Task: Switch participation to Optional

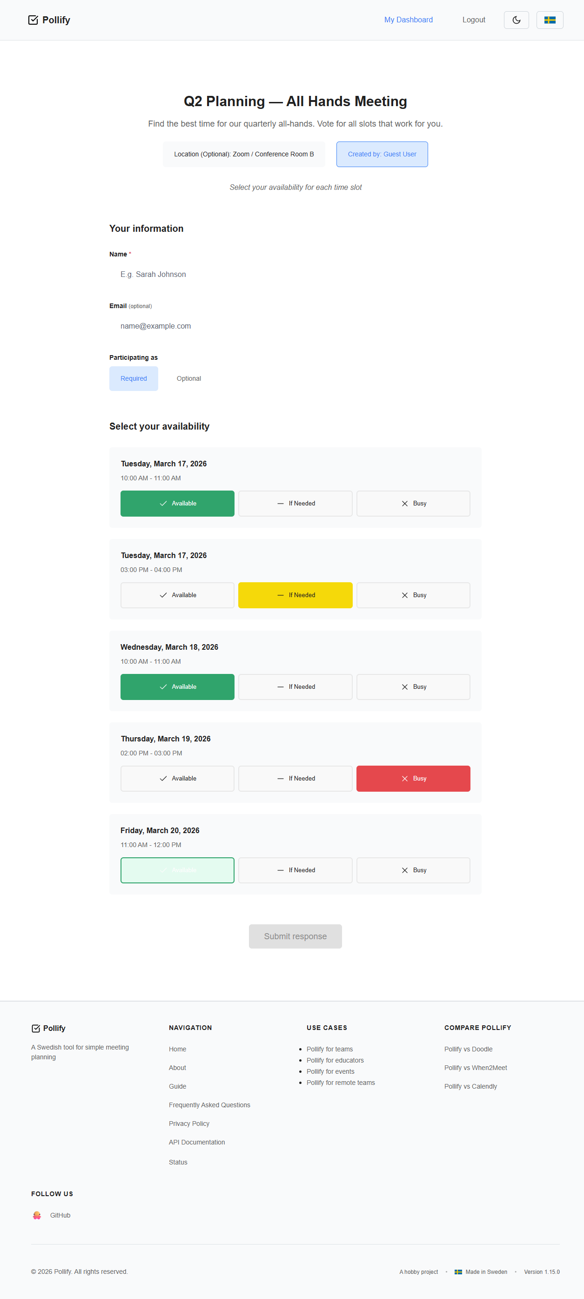Action: (x=188, y=378)
